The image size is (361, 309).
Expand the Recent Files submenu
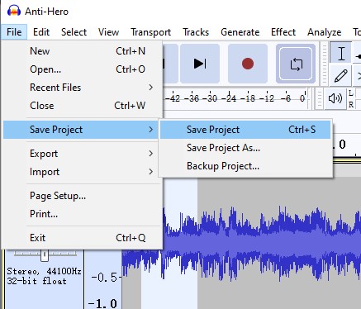[x=82, y=88]
